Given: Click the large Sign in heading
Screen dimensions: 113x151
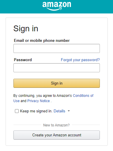Looking at the screenshot, I should (26, 29).
